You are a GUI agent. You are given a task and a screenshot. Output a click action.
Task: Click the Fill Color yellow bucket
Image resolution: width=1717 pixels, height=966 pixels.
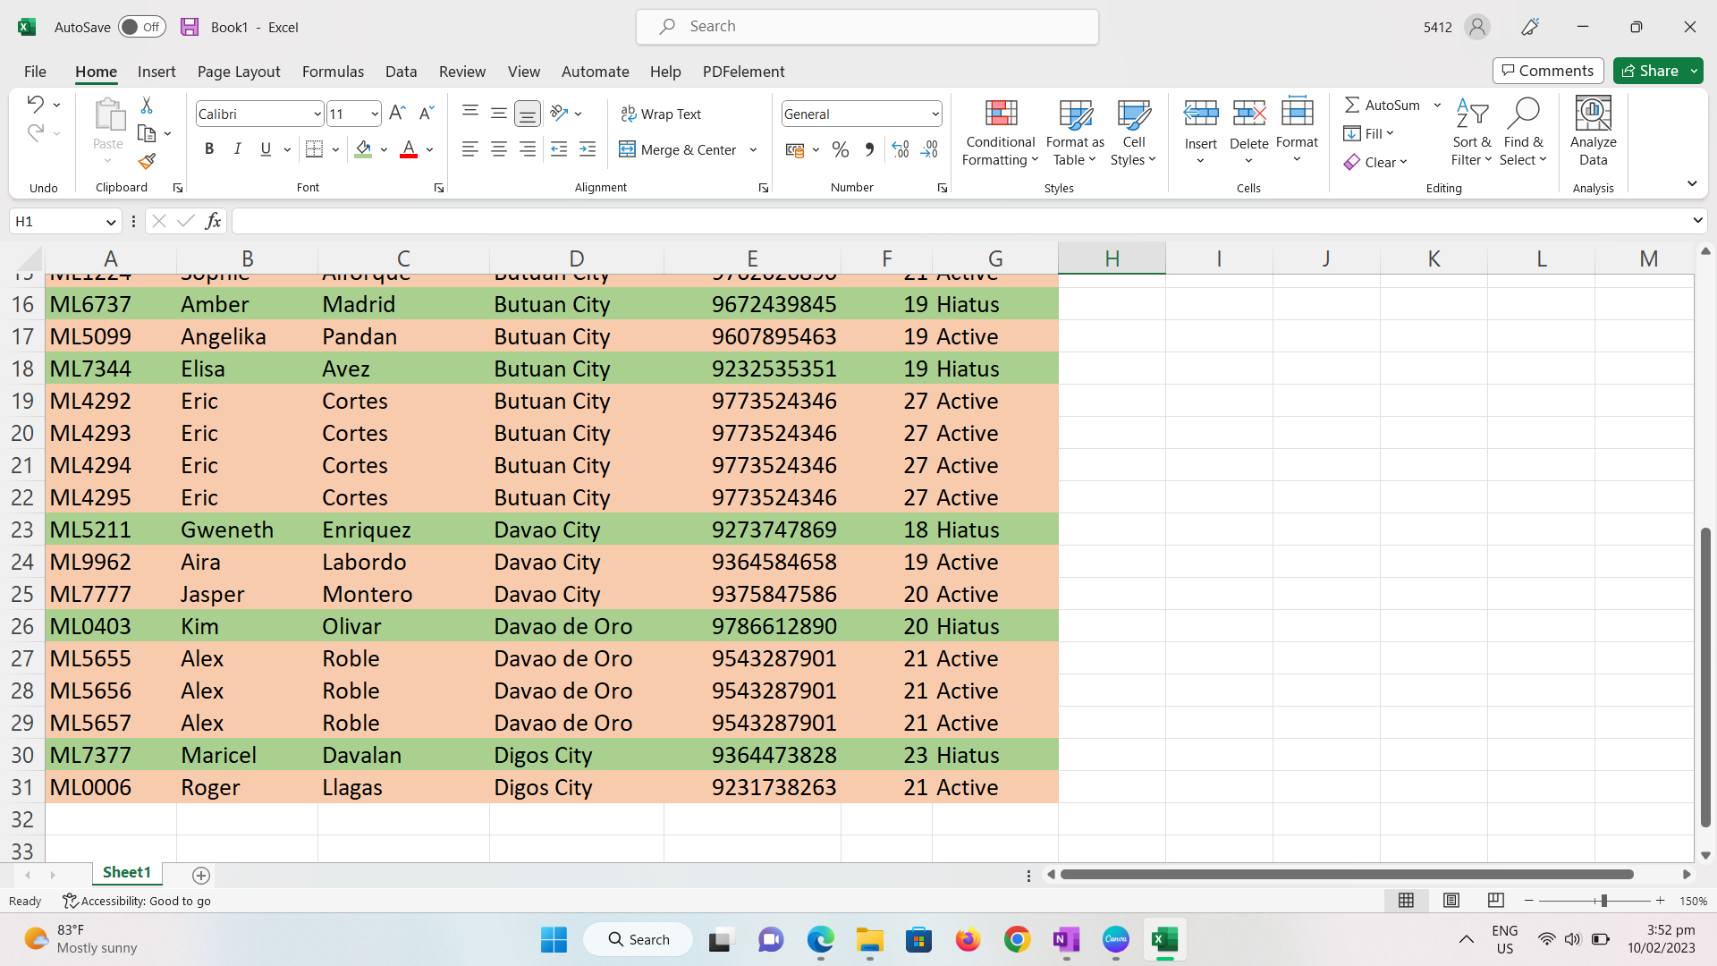[363, 149]
